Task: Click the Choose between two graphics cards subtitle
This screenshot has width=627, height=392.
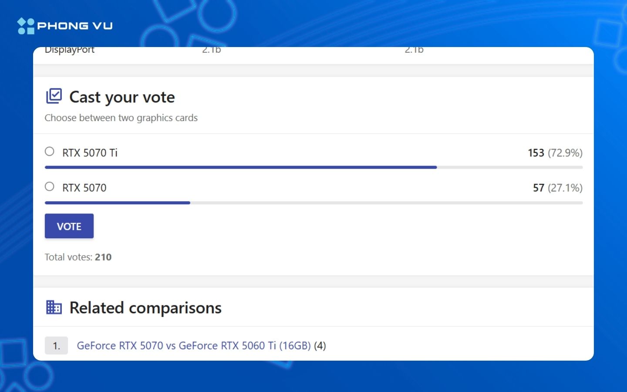Action: click(121, 118)
